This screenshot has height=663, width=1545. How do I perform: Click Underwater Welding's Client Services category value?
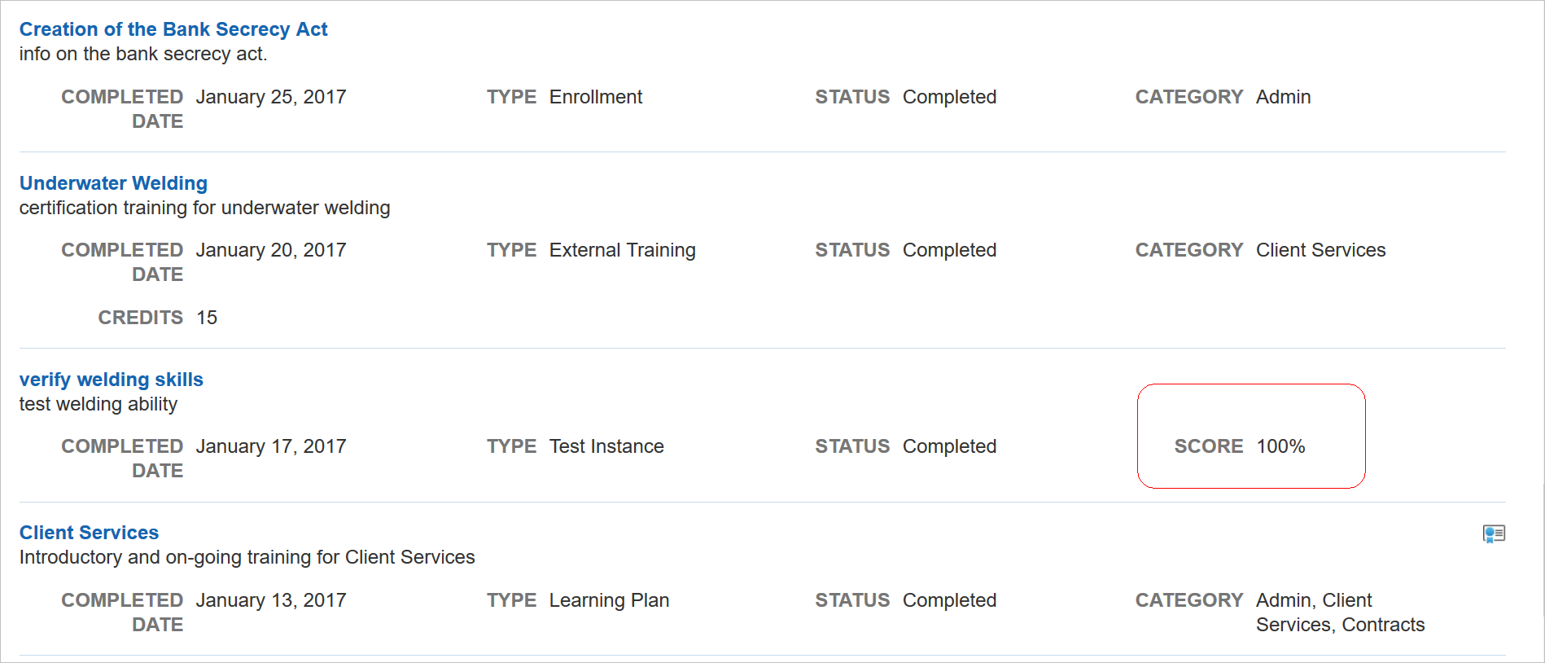click(1320, 250)
